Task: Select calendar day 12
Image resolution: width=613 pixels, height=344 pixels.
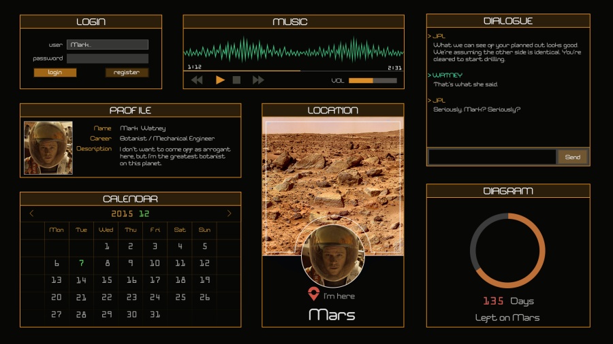Action: 204,263
